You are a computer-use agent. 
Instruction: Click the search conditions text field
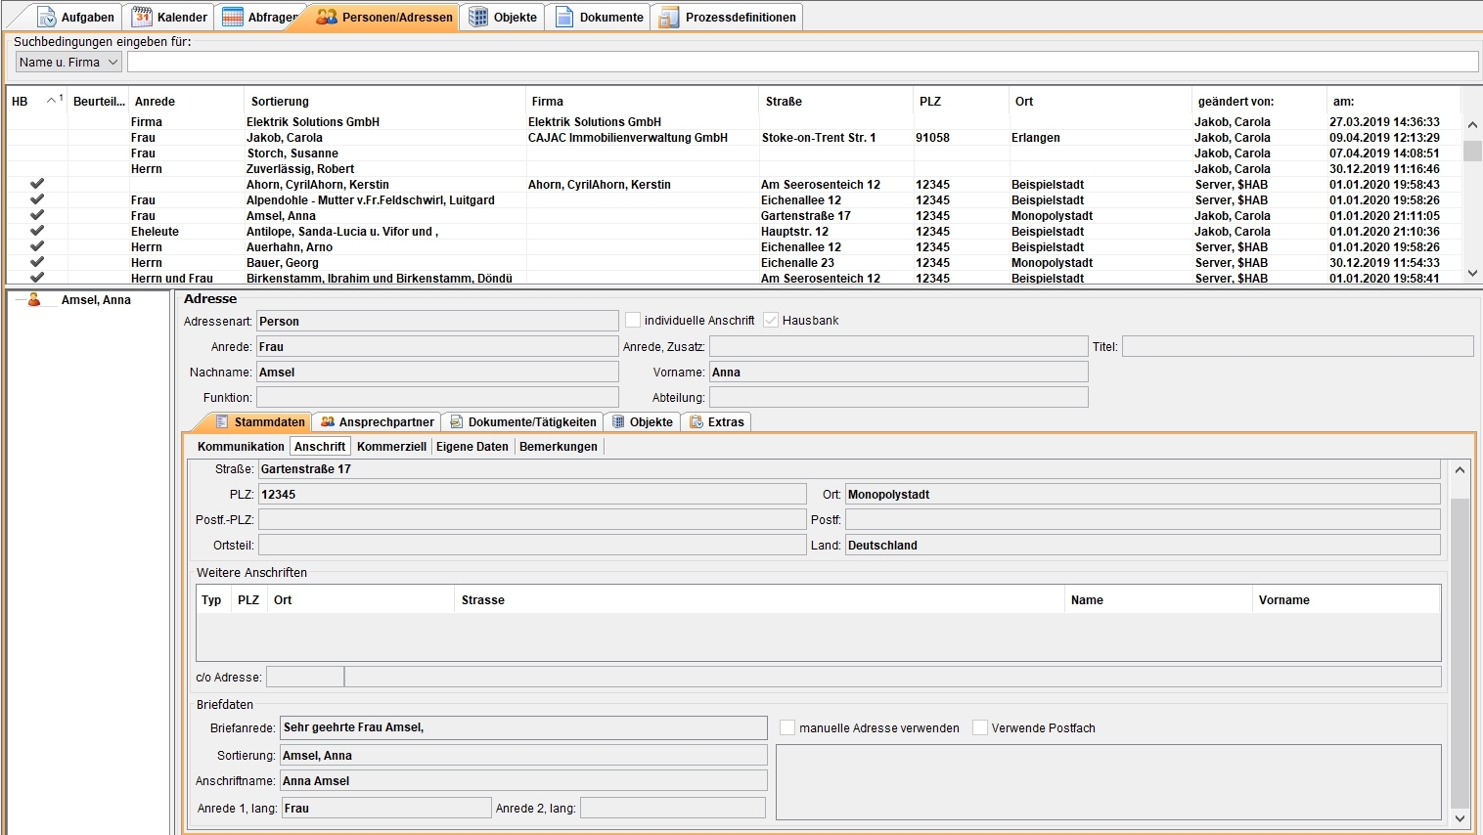[x=802, y=63]
